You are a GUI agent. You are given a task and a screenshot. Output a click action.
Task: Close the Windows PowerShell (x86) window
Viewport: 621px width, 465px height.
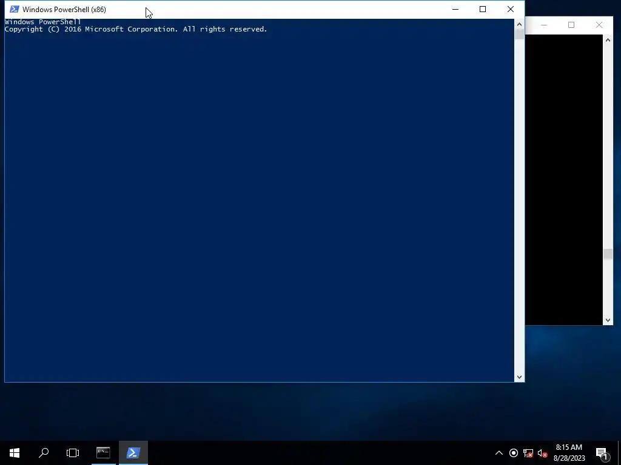point(511,9)
